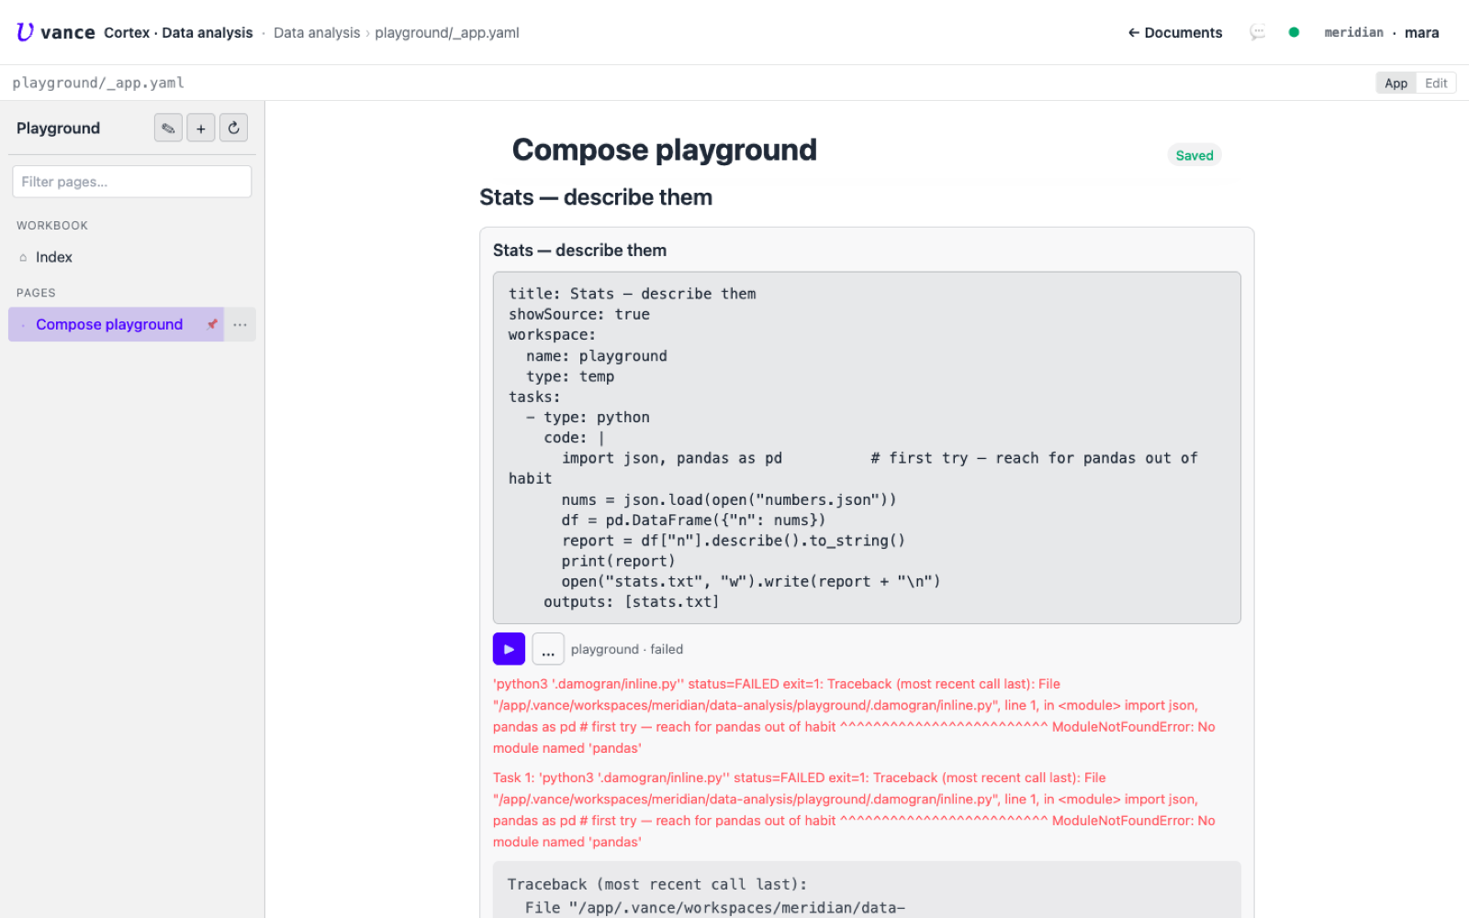This screenshot has height=918, width=1469.
Task: Switch to the Edit view tab
Action: point(1436,84)
